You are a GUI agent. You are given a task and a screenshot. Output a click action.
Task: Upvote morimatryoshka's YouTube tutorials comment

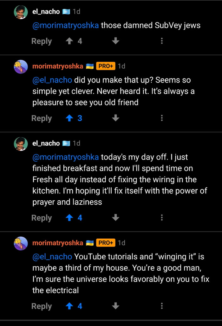coord(69,306)
